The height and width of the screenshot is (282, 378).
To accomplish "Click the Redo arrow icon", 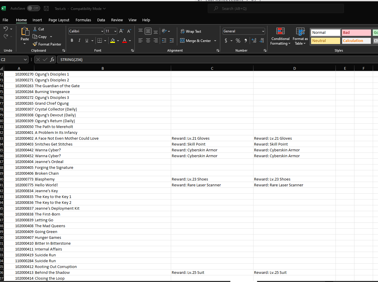I will (6, 36).
